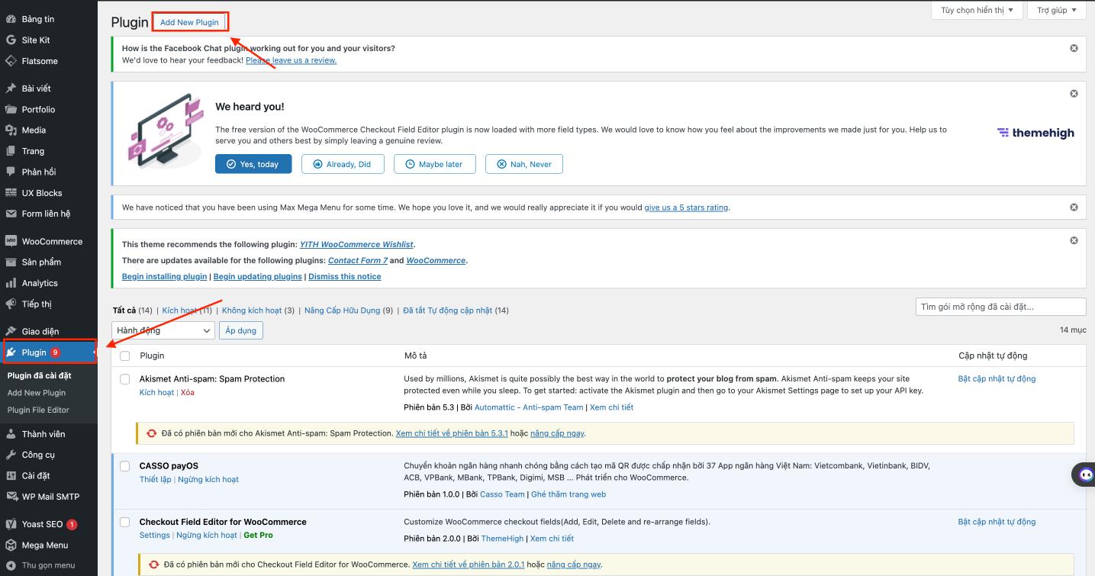Delete Akismet via Xóa link
Viewport: 1095px width, 576px height.
click(188, 392)
